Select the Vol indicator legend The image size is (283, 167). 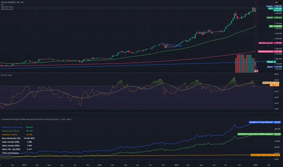click(x=2, y=5)
